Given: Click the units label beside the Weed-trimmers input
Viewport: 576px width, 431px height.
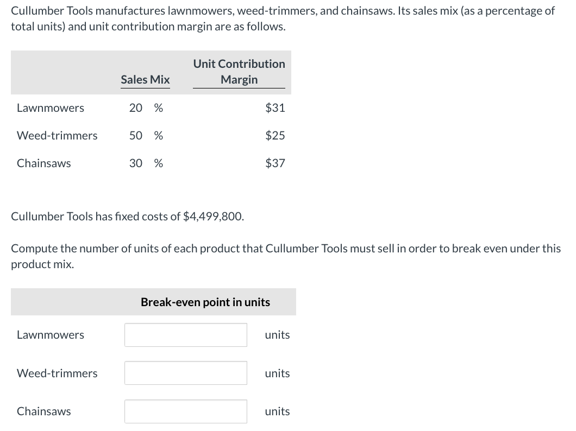Looking at the screenshot, I should pyautogui.click(x=277, y=373).
